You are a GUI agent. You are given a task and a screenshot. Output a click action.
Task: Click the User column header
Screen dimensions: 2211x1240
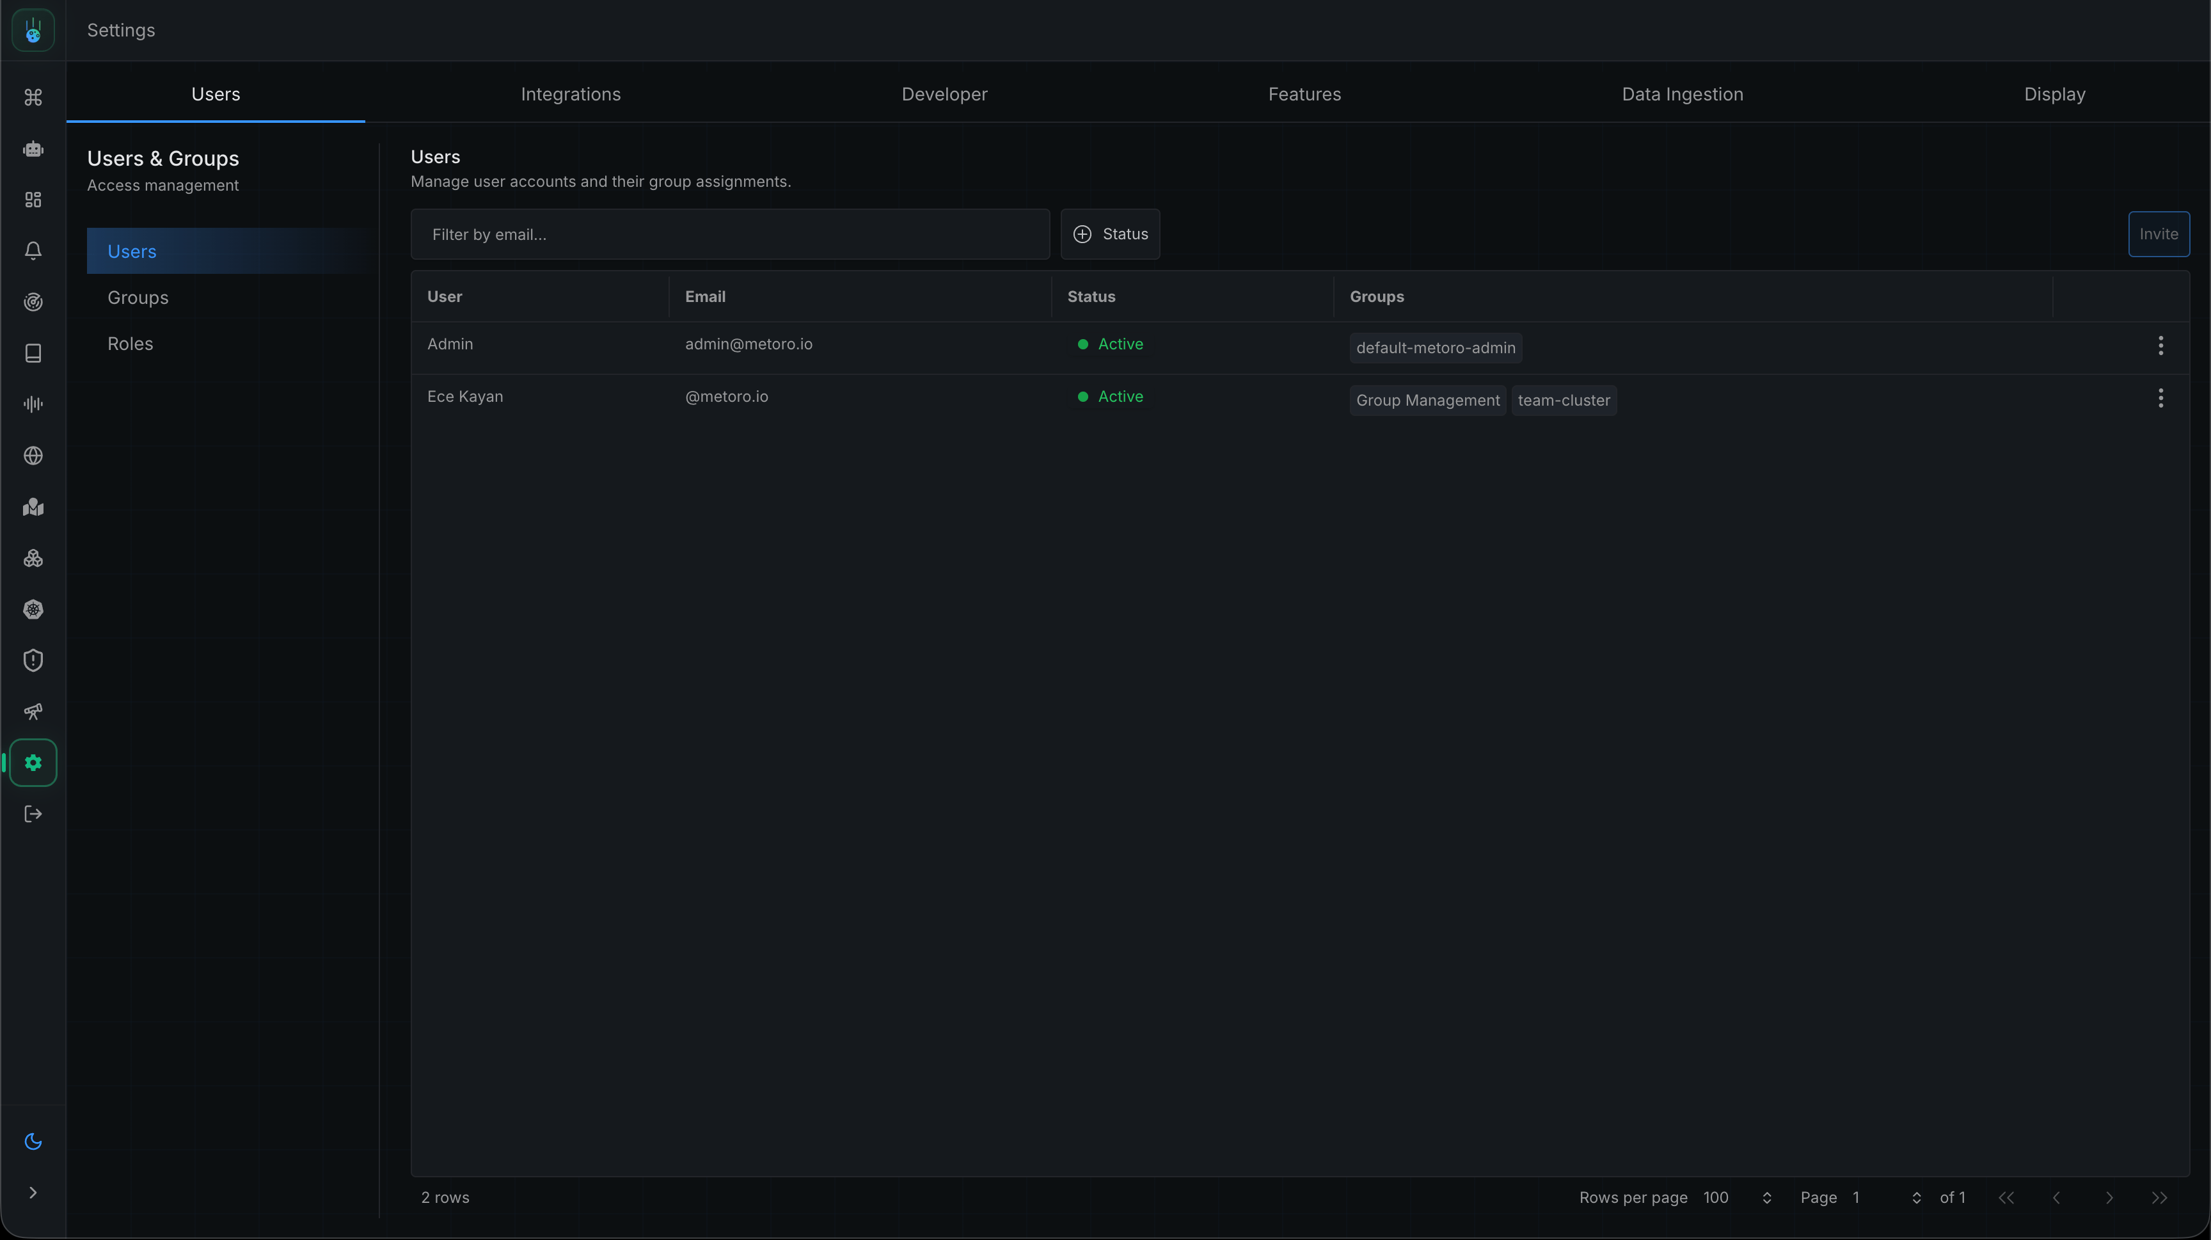point(445,297)
